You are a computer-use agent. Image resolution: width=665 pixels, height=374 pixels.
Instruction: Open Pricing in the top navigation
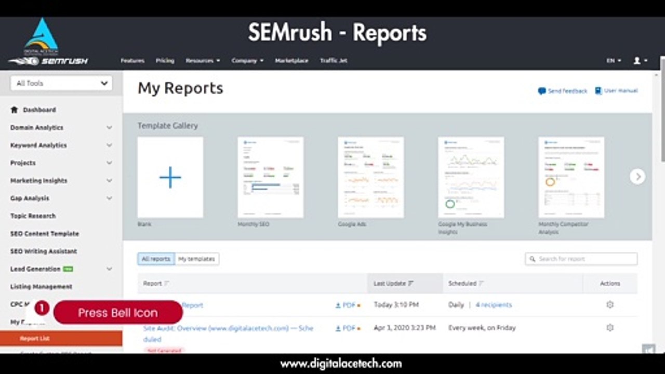(x=165, y=61)
